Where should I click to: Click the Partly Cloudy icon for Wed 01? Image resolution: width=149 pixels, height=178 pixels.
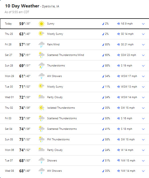(x=41, y=96)
